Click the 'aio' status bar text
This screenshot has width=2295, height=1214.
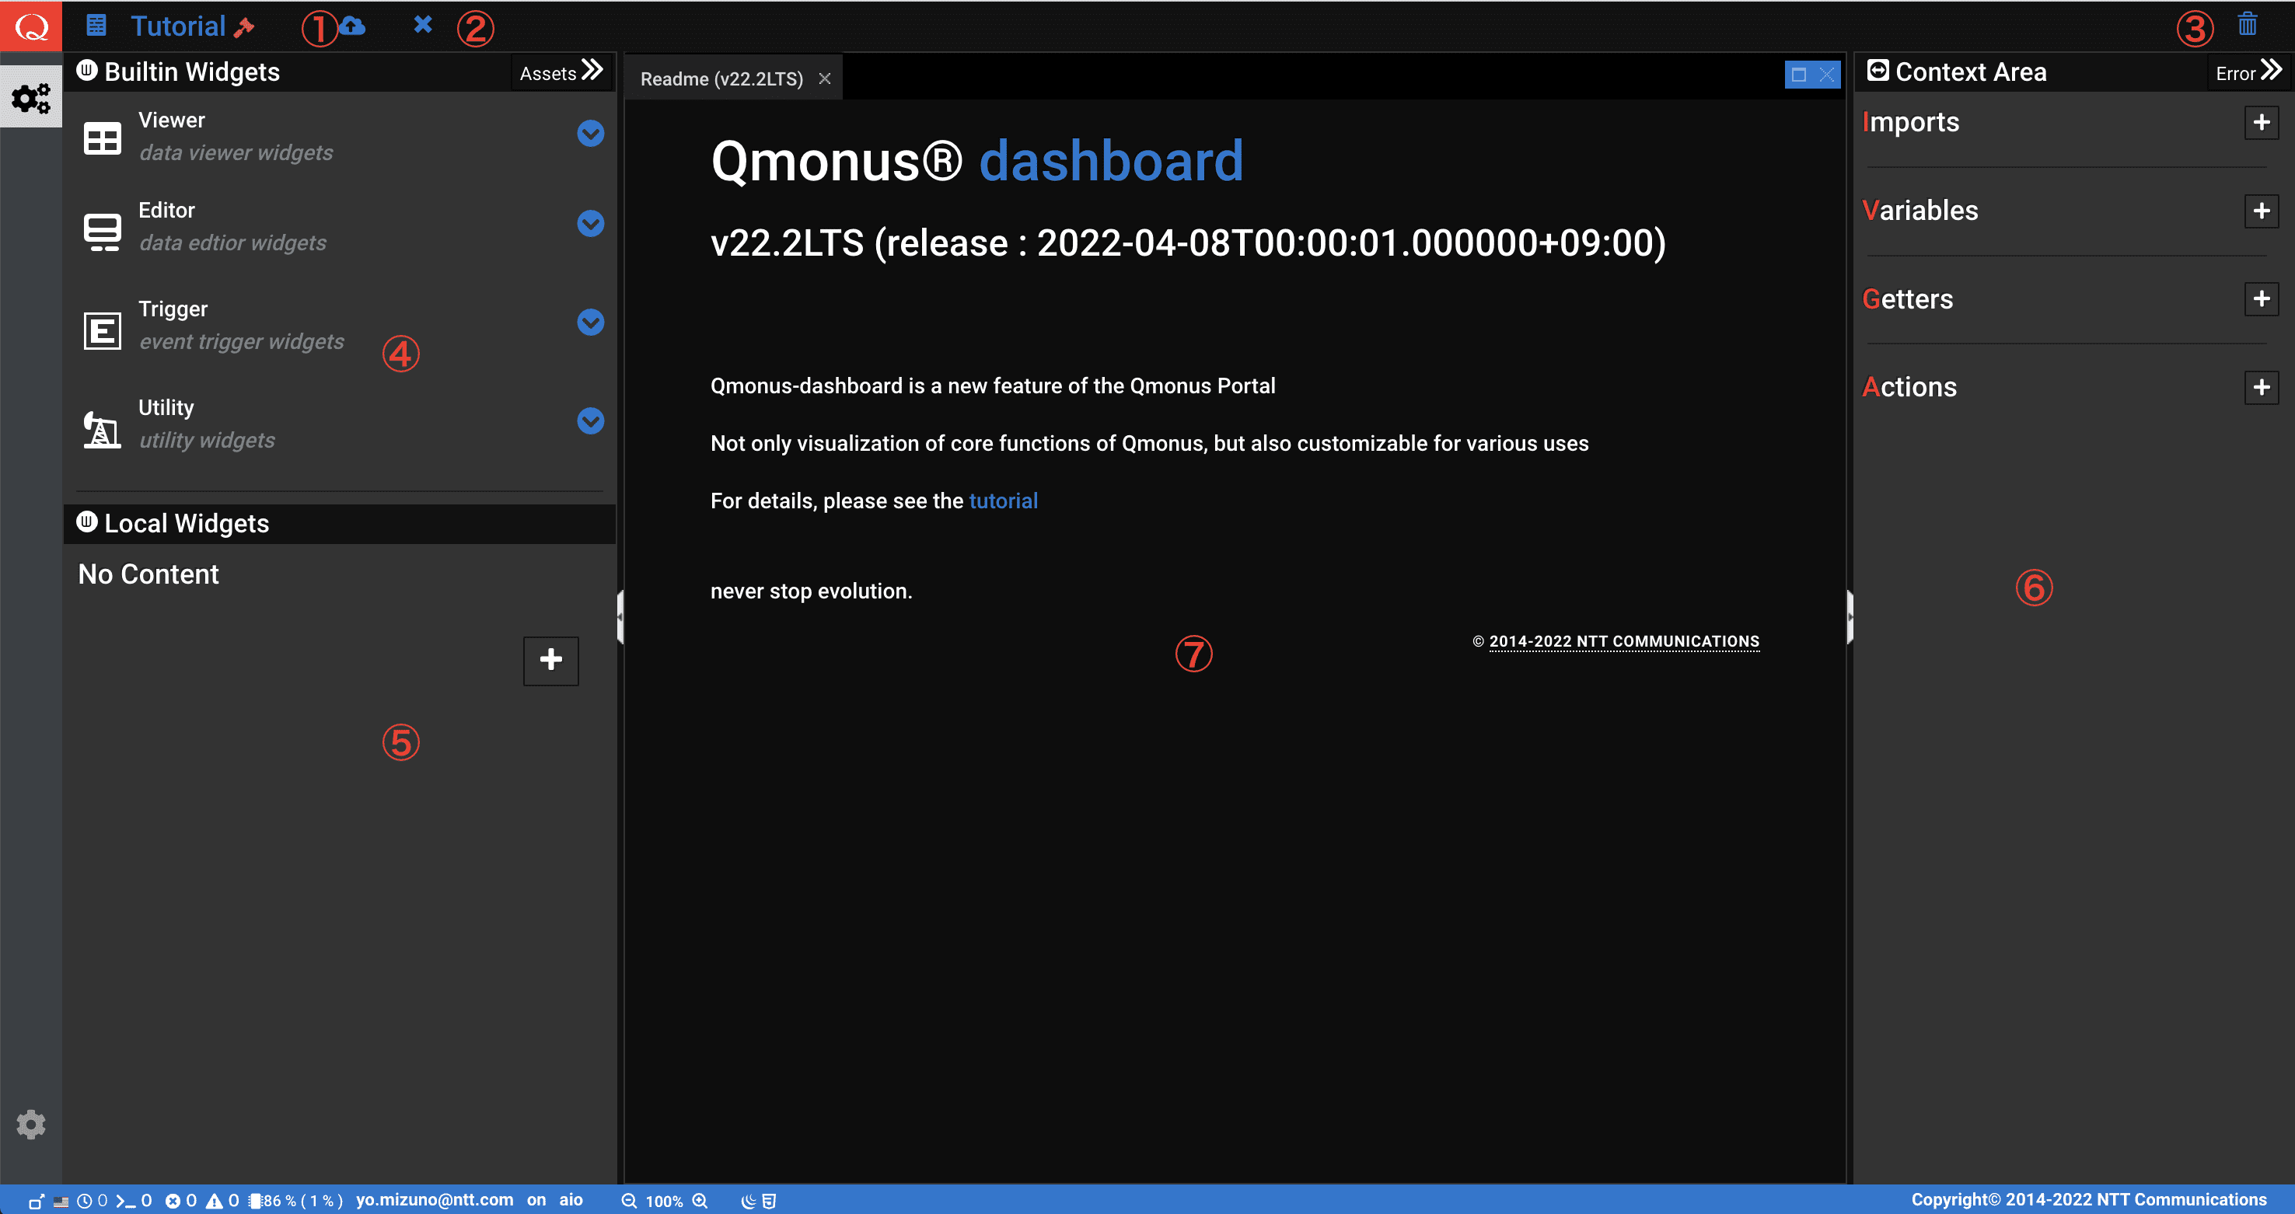point(571,1200)
